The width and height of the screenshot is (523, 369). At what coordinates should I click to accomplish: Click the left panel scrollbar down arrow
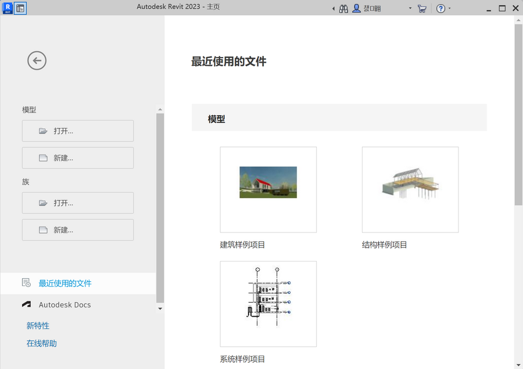[160, 309]
